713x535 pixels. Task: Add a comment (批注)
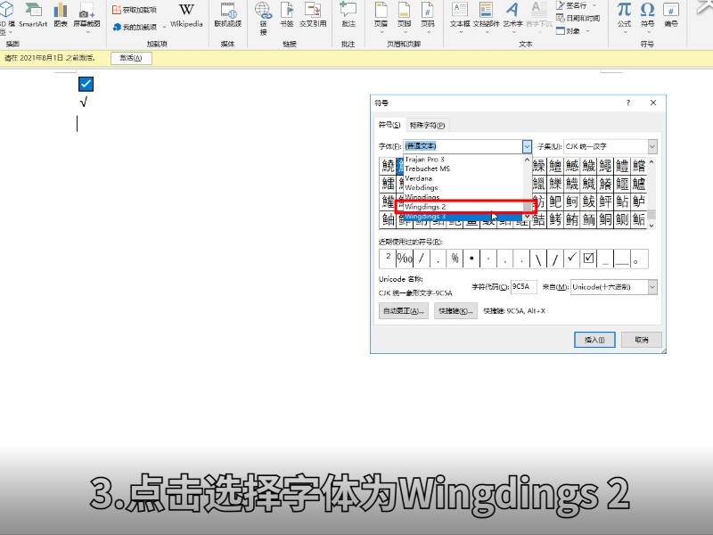(x=348, y=15)
